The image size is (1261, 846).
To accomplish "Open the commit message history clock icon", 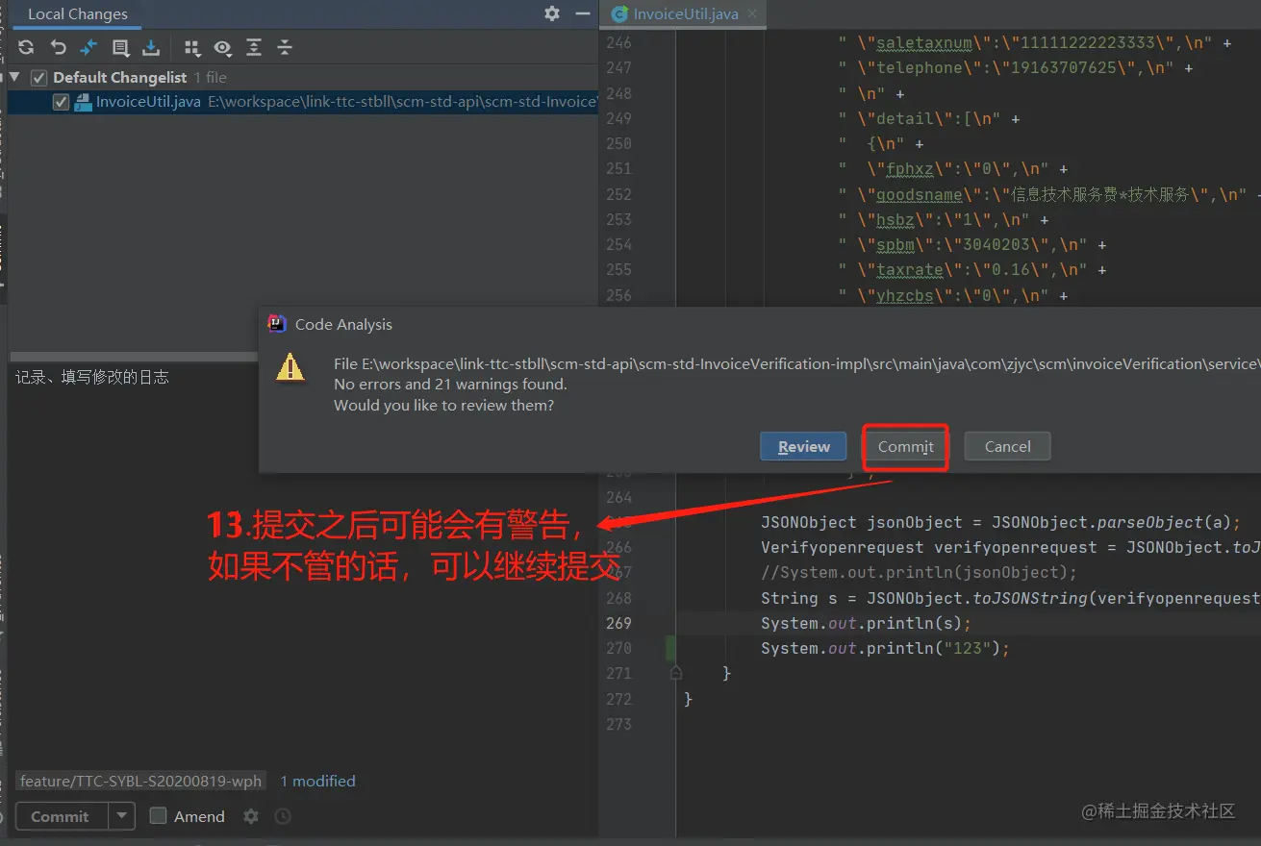I will pyautogui.click(x=283, y=816).
